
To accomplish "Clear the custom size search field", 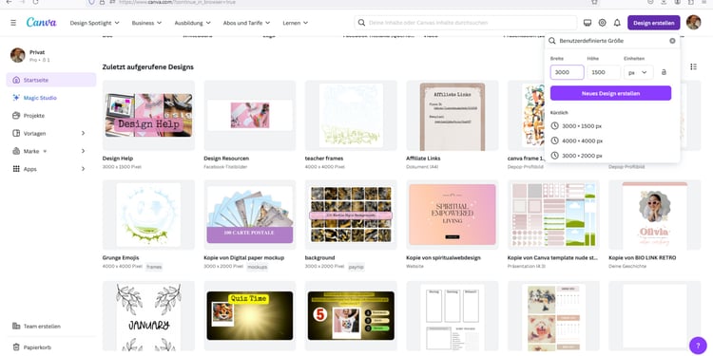I will [x=672, y=41].
